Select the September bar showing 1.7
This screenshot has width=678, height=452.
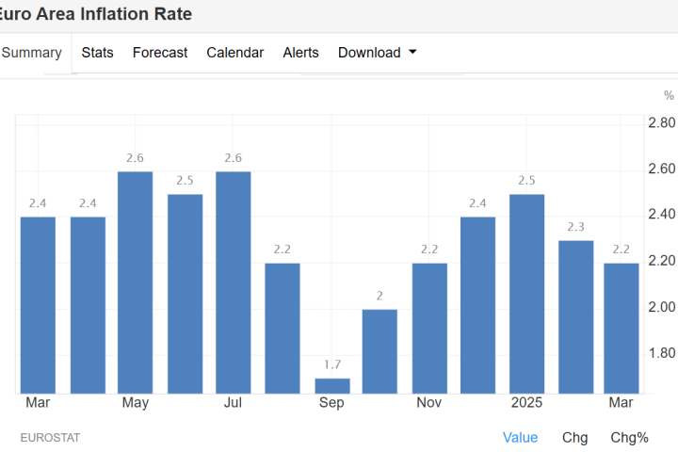coord(331,385)
